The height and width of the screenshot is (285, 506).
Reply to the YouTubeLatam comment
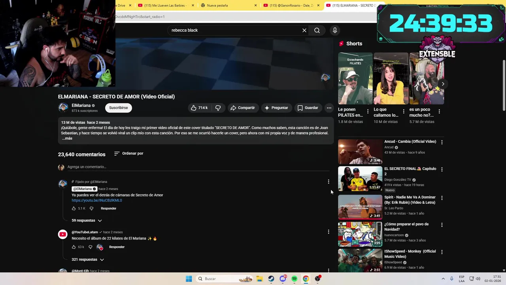pyautogui.click(x=117, y=247)
